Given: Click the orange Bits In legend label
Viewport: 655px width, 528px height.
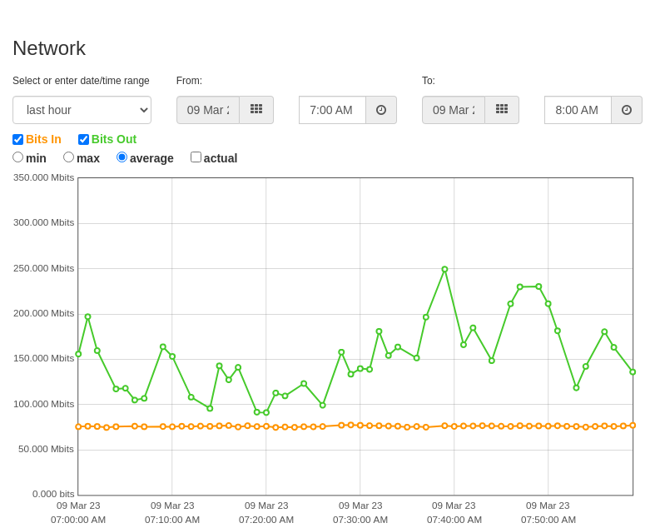Looking at the screenshot, I should pos(43,139).
